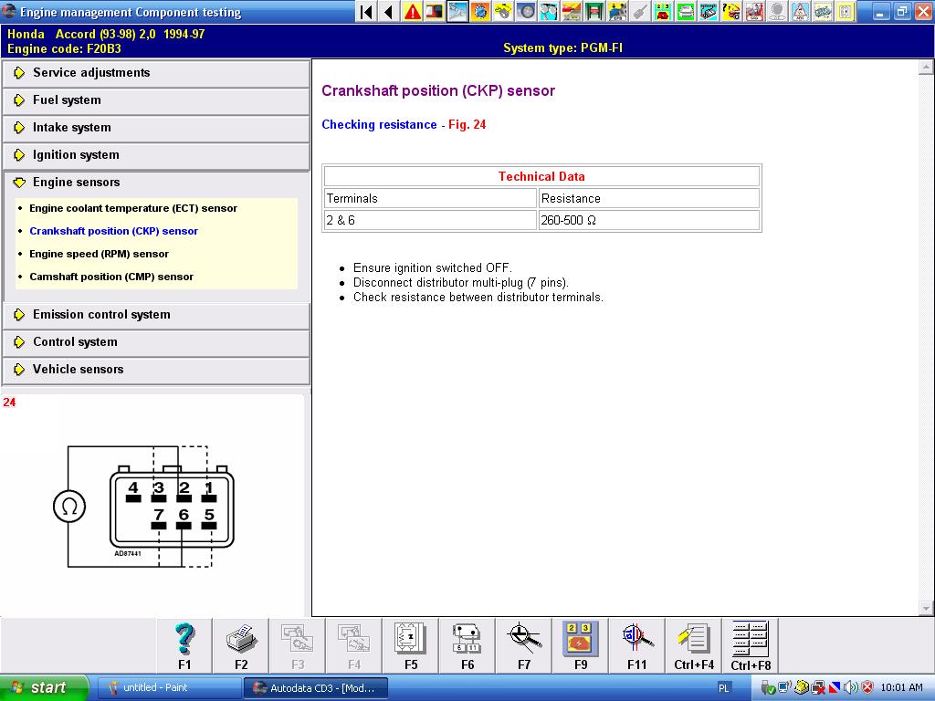Screen dimensions: 935x701
Task: Expand the Vehicle sensors section
Action: [x=156, y=370]
